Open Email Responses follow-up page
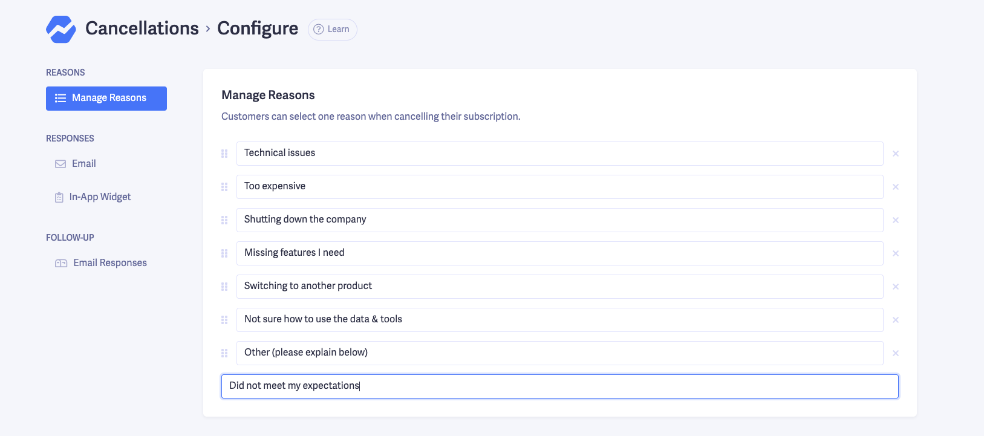Image resolution: width=984 pixels, height=436 pixels. (x=109, y=263)
